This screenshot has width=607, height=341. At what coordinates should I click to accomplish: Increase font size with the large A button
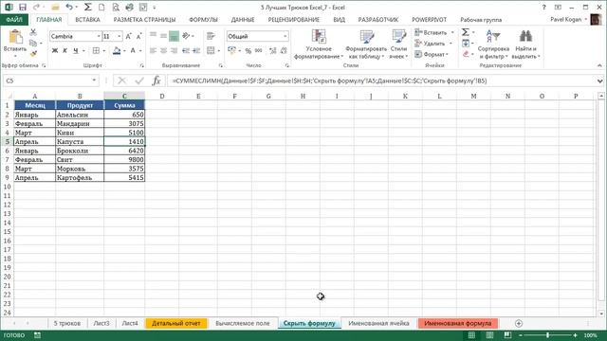pos(129,36)
